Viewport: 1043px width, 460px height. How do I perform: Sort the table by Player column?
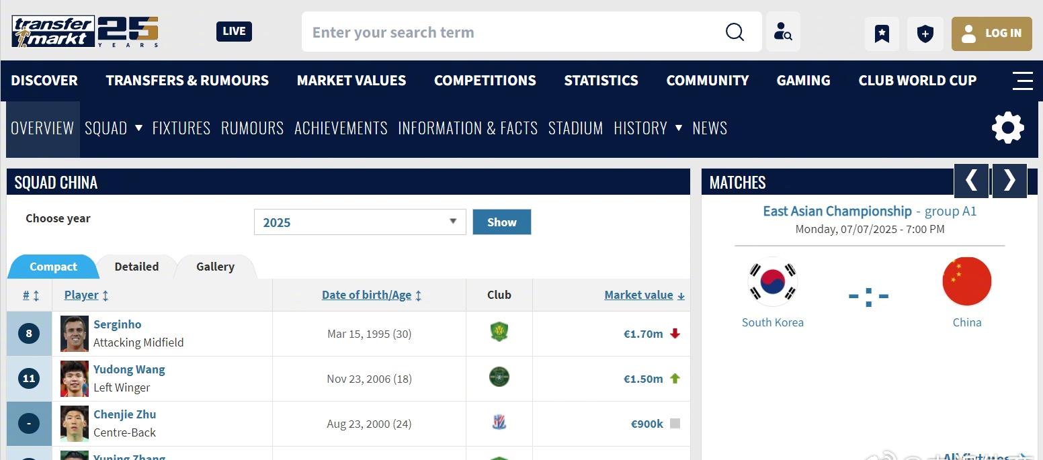tap(87, 295)
